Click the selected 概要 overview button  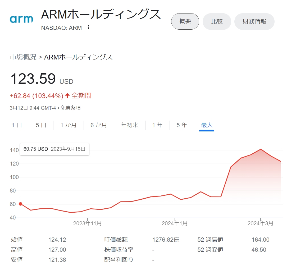[x=185, y=21]
